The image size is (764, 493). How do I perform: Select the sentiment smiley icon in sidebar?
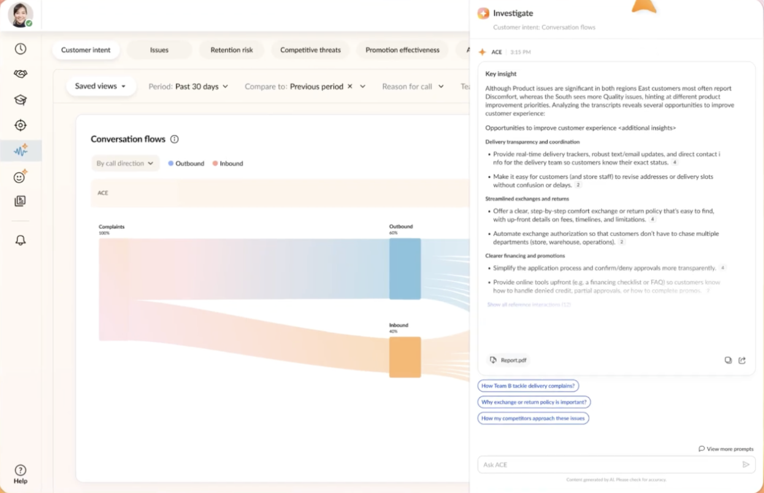20,177
